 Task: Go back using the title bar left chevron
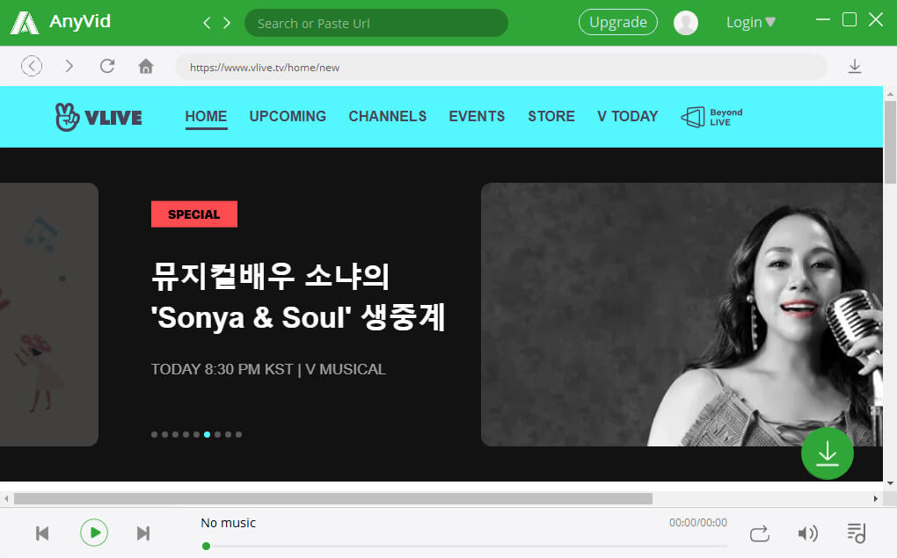click(207, 23)
